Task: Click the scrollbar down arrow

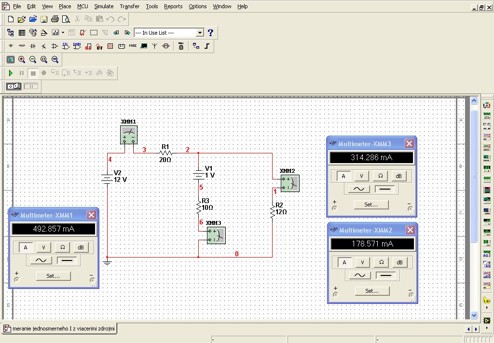Action: (474, 316)
